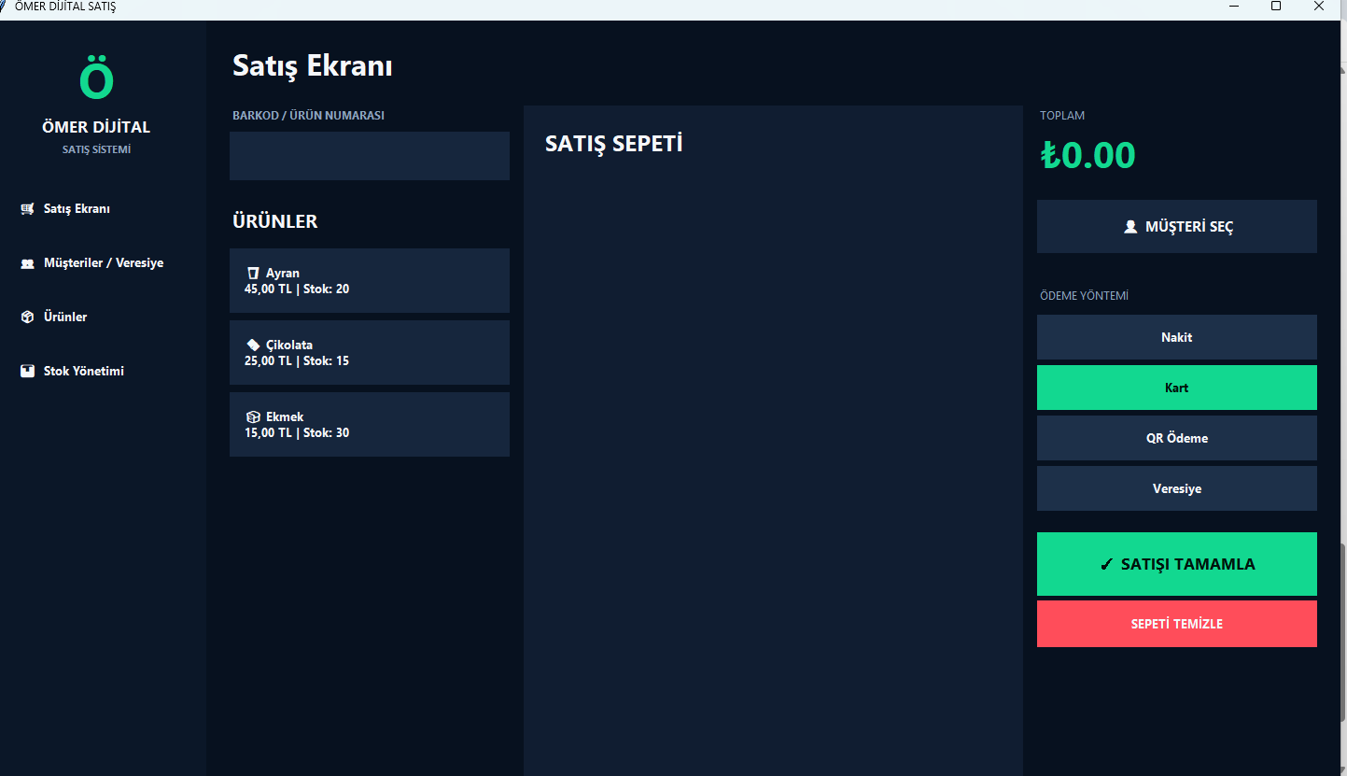Click the shopping cart icon beside Satış Ekranı
Image resolution: width=1347 pixels, height=776 pixels.
(27, 209)
